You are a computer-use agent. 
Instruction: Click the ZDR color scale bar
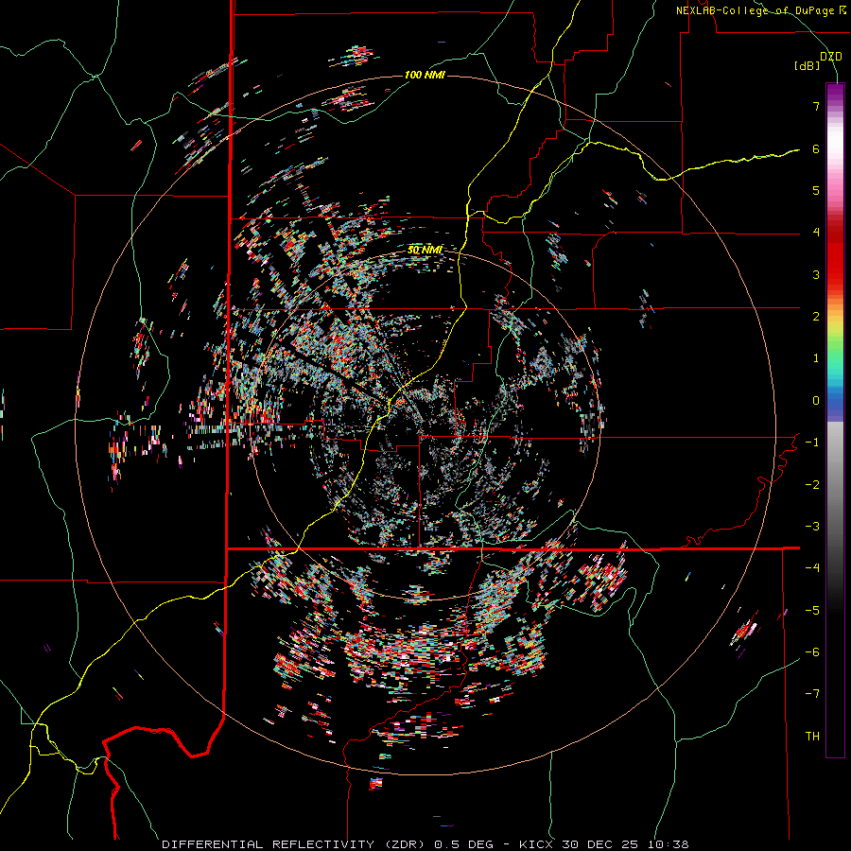coord(835,420)
